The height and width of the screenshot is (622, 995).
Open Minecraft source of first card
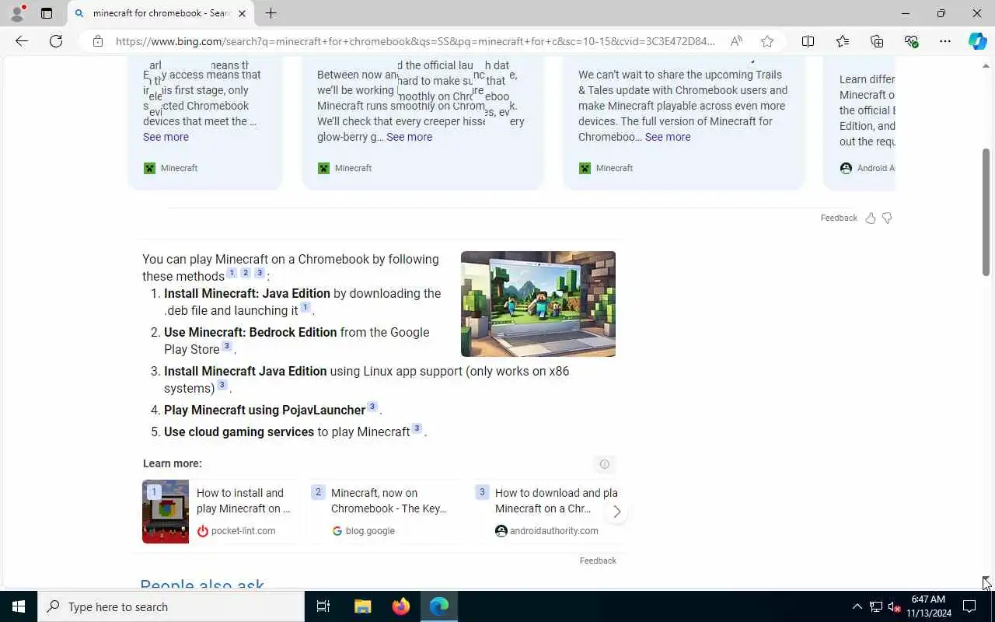(170, 168)
